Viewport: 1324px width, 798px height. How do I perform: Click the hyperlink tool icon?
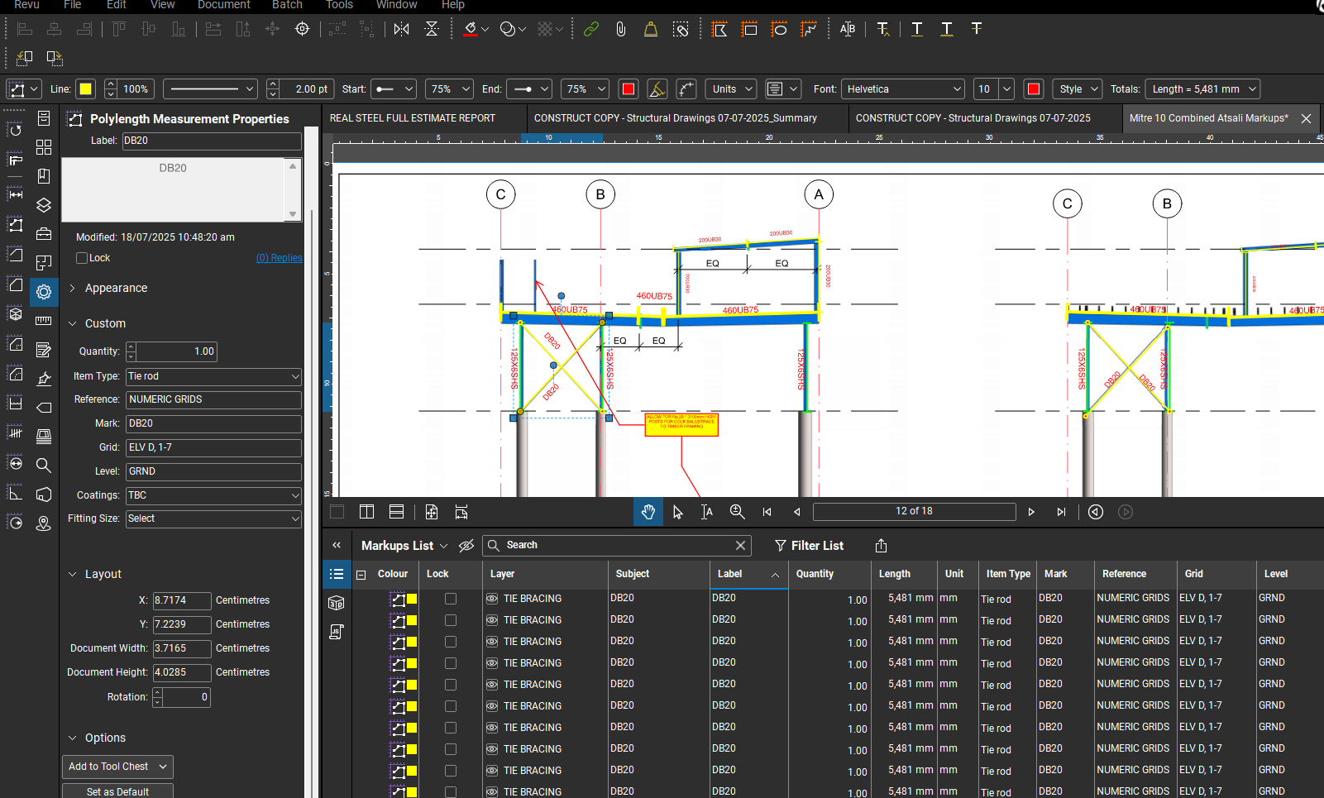point(591,29)
